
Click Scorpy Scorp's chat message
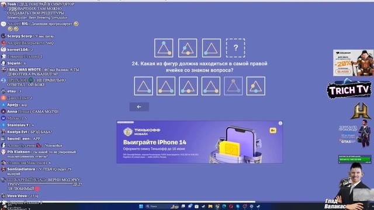coord(30,36)
